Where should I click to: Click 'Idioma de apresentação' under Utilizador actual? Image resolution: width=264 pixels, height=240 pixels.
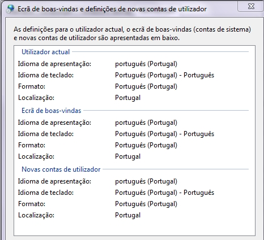(54, 64)
